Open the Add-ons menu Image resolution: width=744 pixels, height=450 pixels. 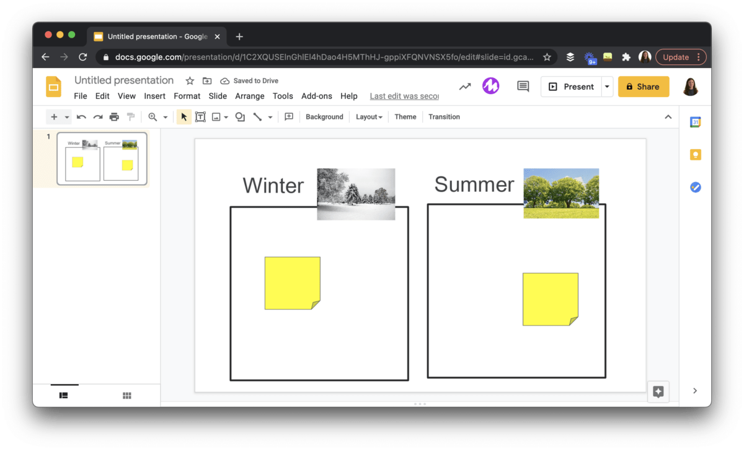point(316,96)
